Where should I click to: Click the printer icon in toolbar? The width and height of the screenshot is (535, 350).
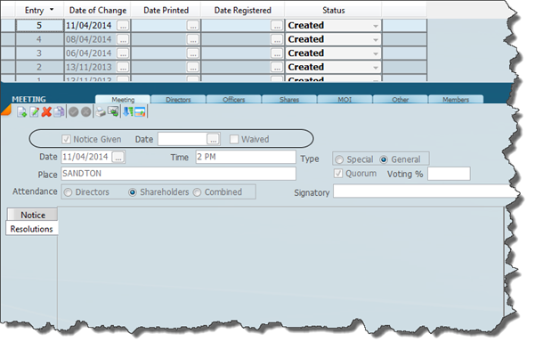point(101,112)
